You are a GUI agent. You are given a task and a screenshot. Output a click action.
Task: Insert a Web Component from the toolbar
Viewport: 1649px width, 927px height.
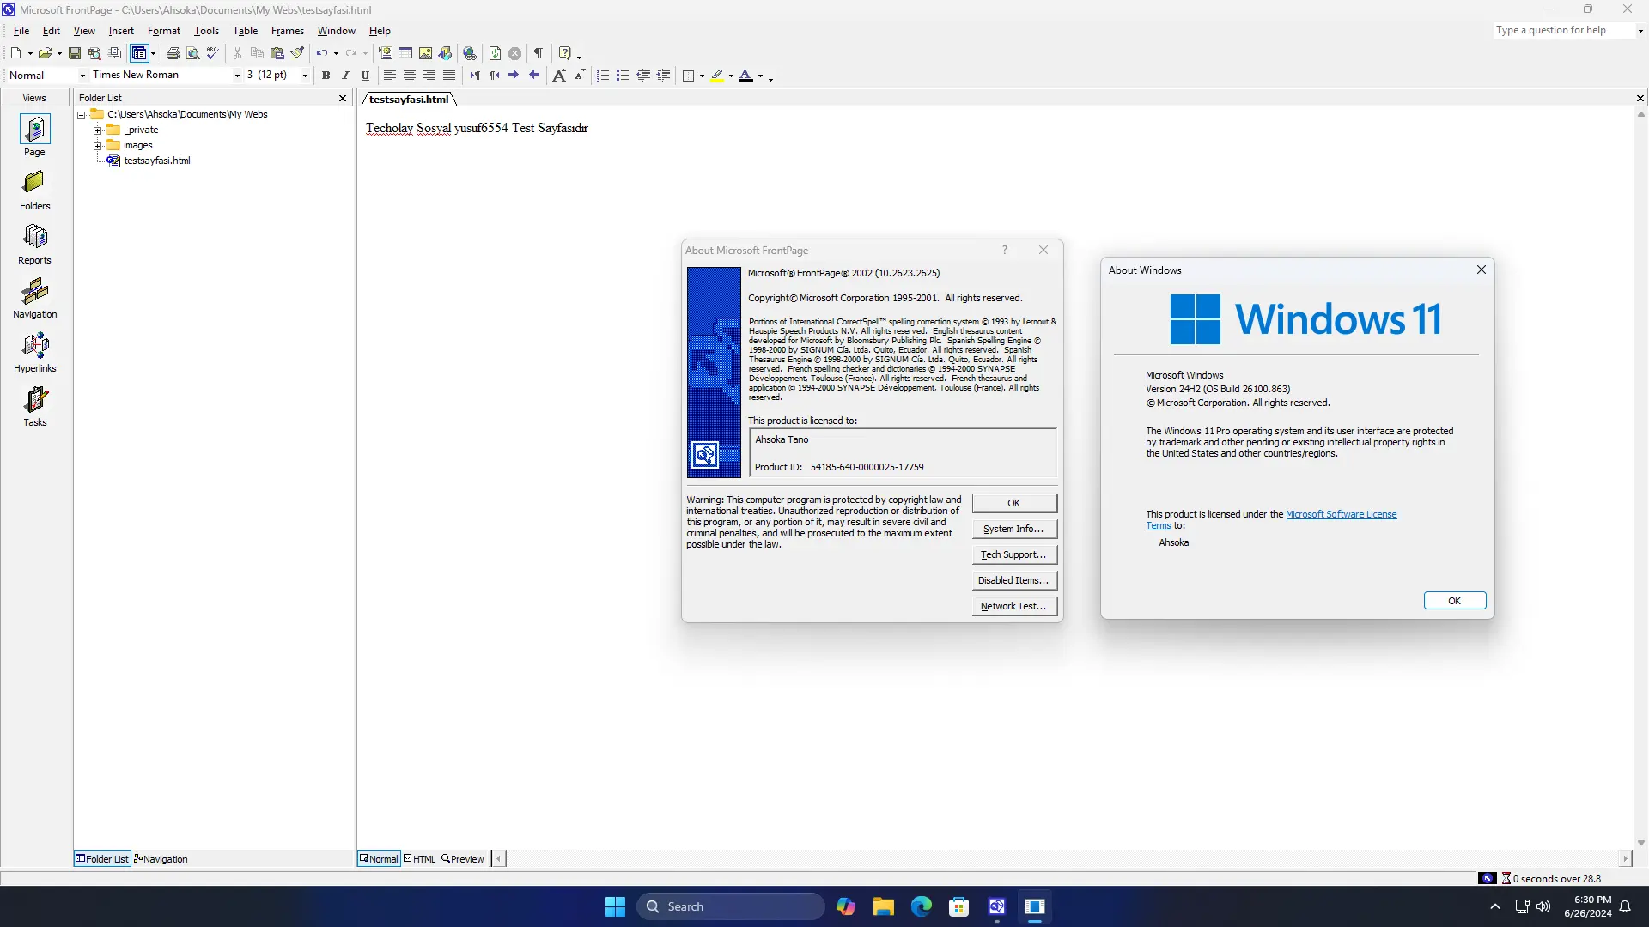tap(385, 53)
